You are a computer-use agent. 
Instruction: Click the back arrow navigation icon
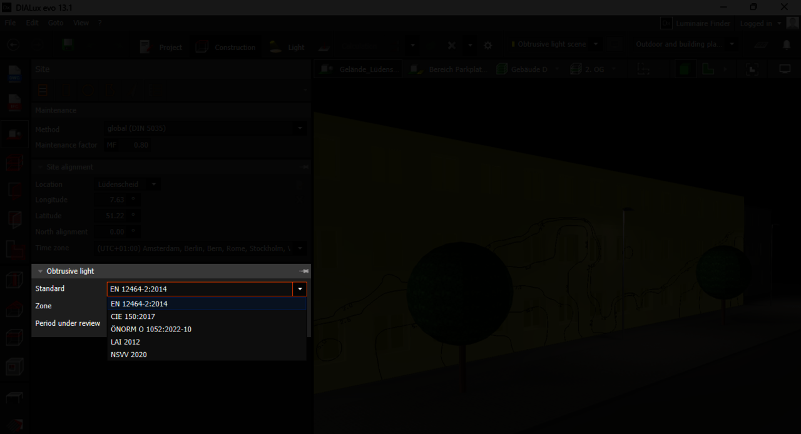click(x=13, y=46)
